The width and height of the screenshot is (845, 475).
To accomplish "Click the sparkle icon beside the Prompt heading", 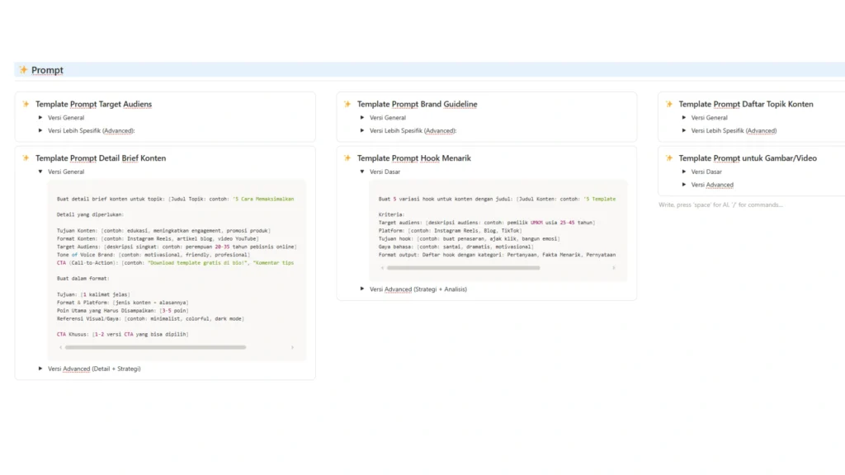I will [23, 70].
